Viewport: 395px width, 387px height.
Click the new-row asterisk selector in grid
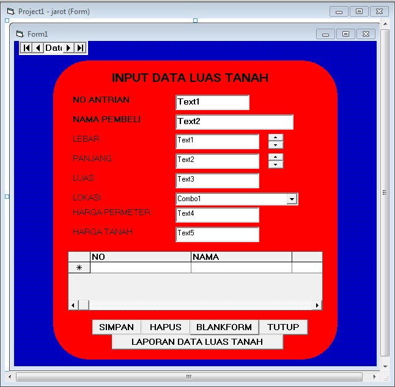[x=79, y=268]
